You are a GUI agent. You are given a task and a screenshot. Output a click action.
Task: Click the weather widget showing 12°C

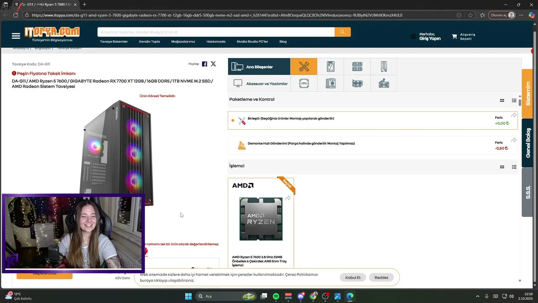[x=19, y=296]
